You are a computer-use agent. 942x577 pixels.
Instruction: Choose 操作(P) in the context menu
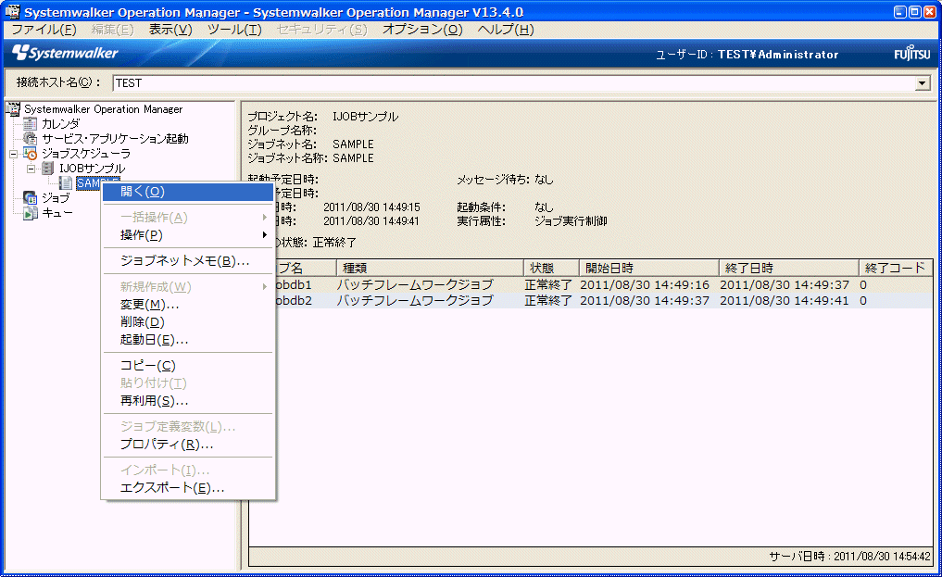[x=188, y=234]
